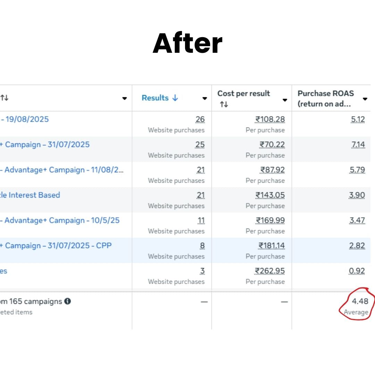The height and width of the screenshot is (375, 375).
Task: Open the Purchase ROAS column dropdown
Action: pos(365,99)
